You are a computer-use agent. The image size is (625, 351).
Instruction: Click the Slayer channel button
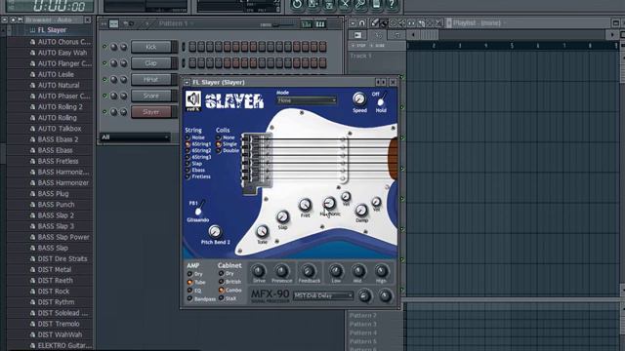tap(151, 112)
